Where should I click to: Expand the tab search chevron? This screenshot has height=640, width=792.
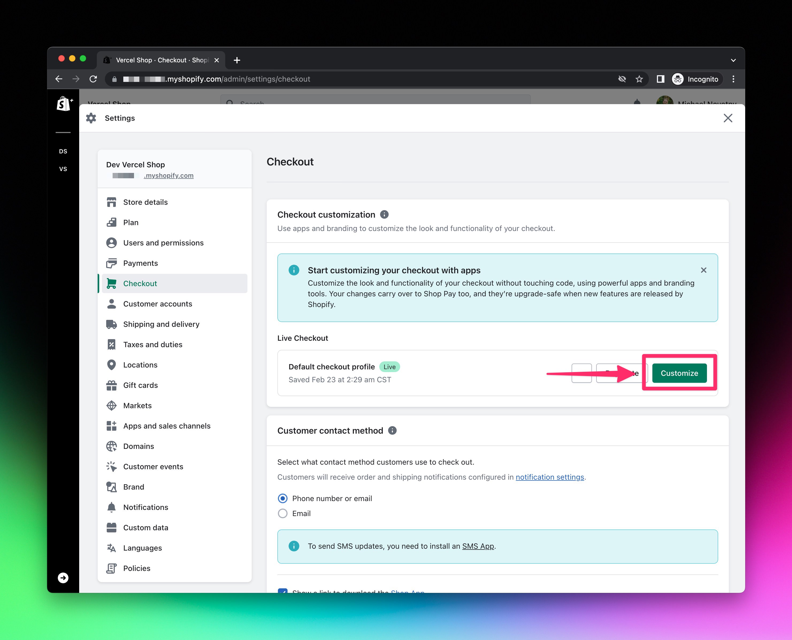(733, 60)
